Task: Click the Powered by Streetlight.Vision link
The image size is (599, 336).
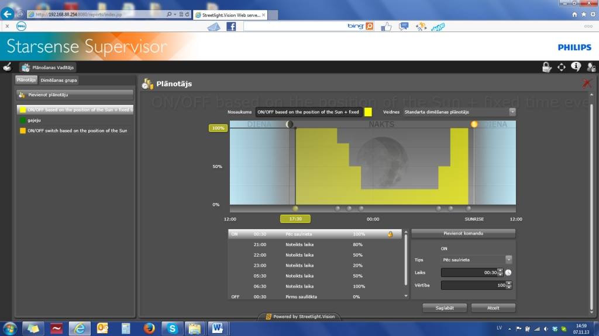Action: [300, 317]
